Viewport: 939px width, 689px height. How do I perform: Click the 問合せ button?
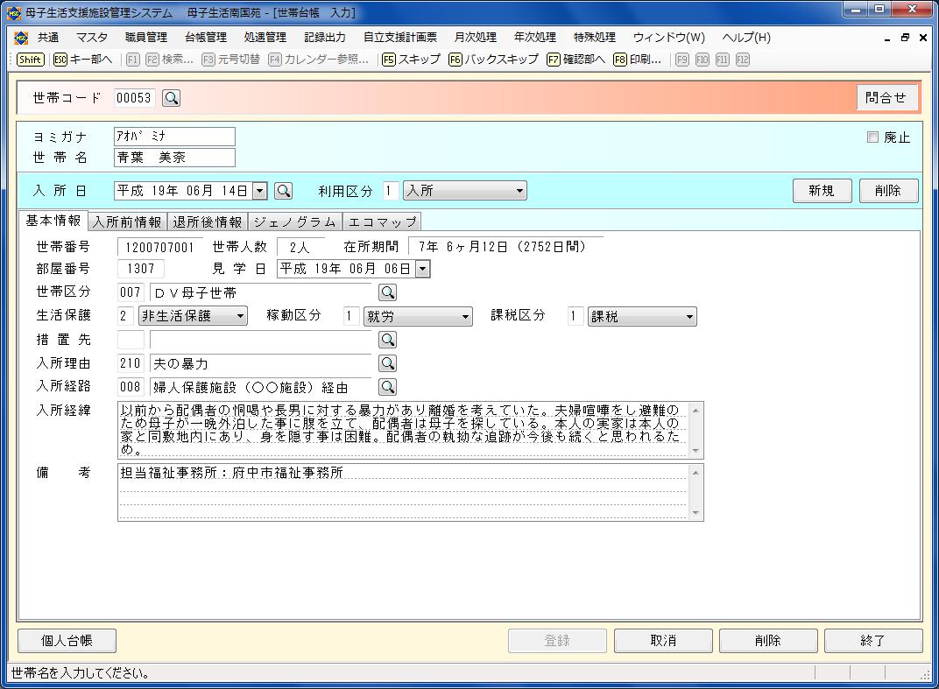tap(886, 98)
